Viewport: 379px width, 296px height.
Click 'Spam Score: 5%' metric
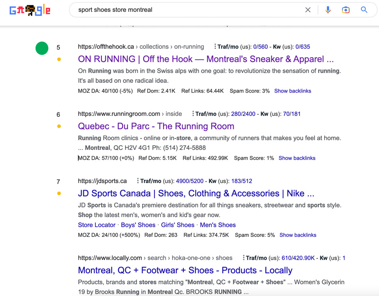coord(255,235)
